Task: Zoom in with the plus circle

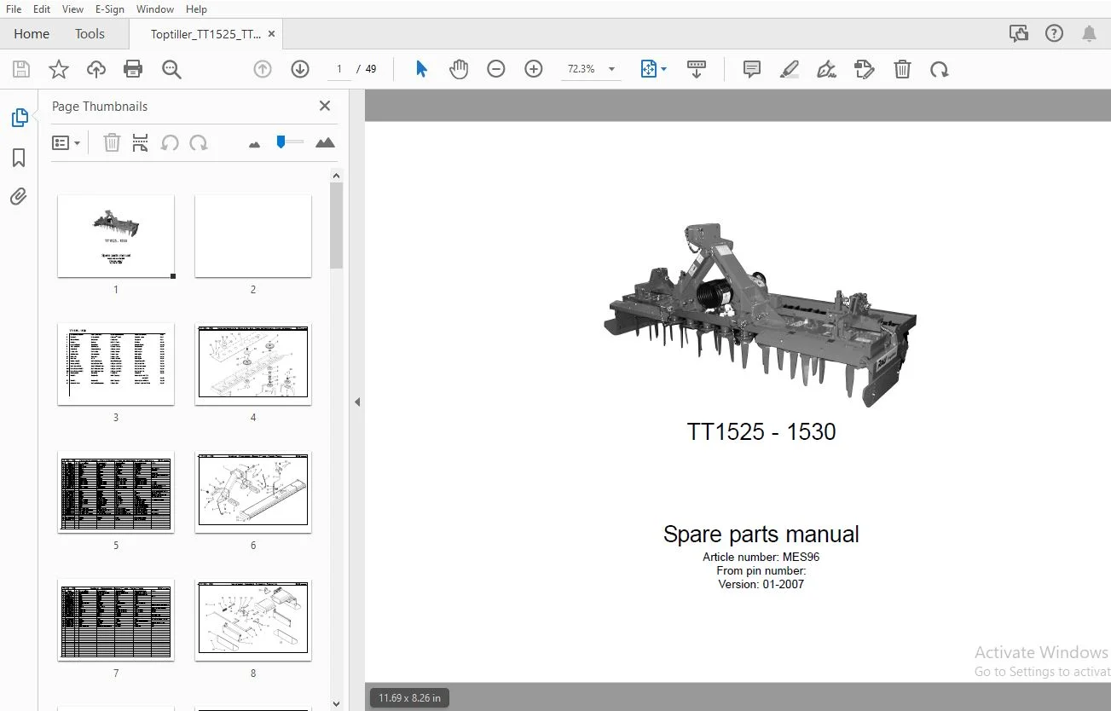Action: point(534,69)
